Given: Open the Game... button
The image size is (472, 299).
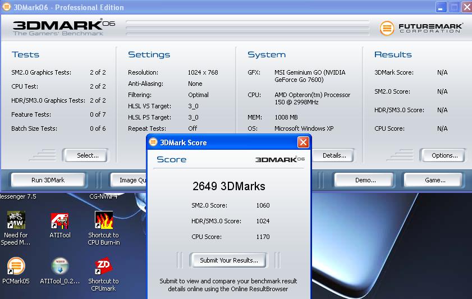Looking at the screenshot, I should (434, 180).
